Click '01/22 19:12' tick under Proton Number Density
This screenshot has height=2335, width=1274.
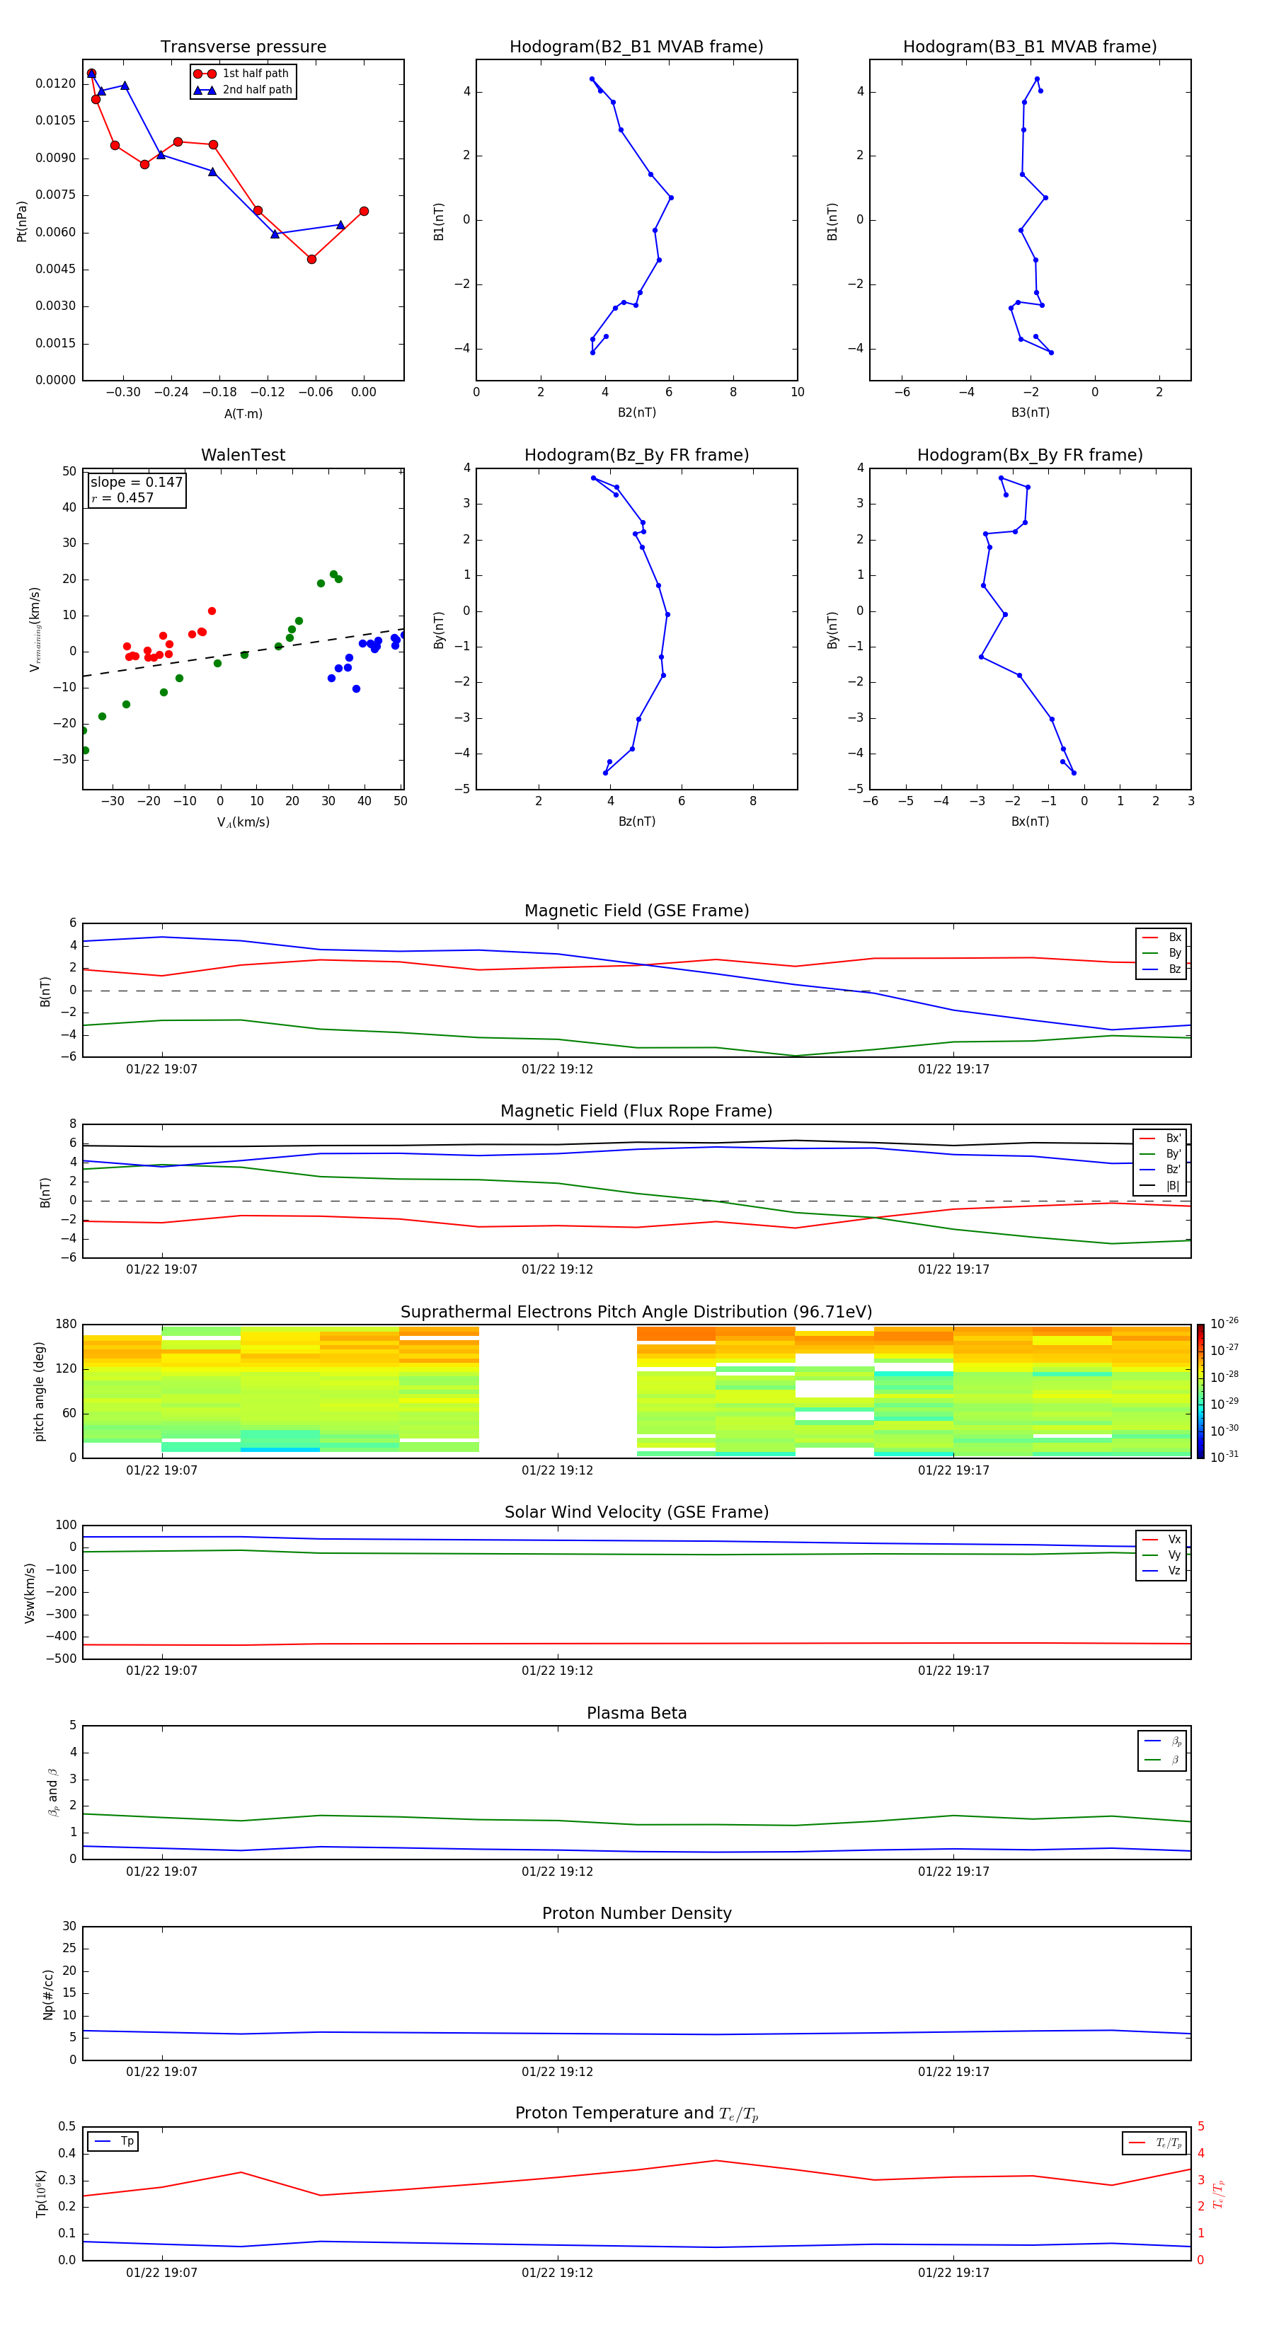click(557, 2072)
